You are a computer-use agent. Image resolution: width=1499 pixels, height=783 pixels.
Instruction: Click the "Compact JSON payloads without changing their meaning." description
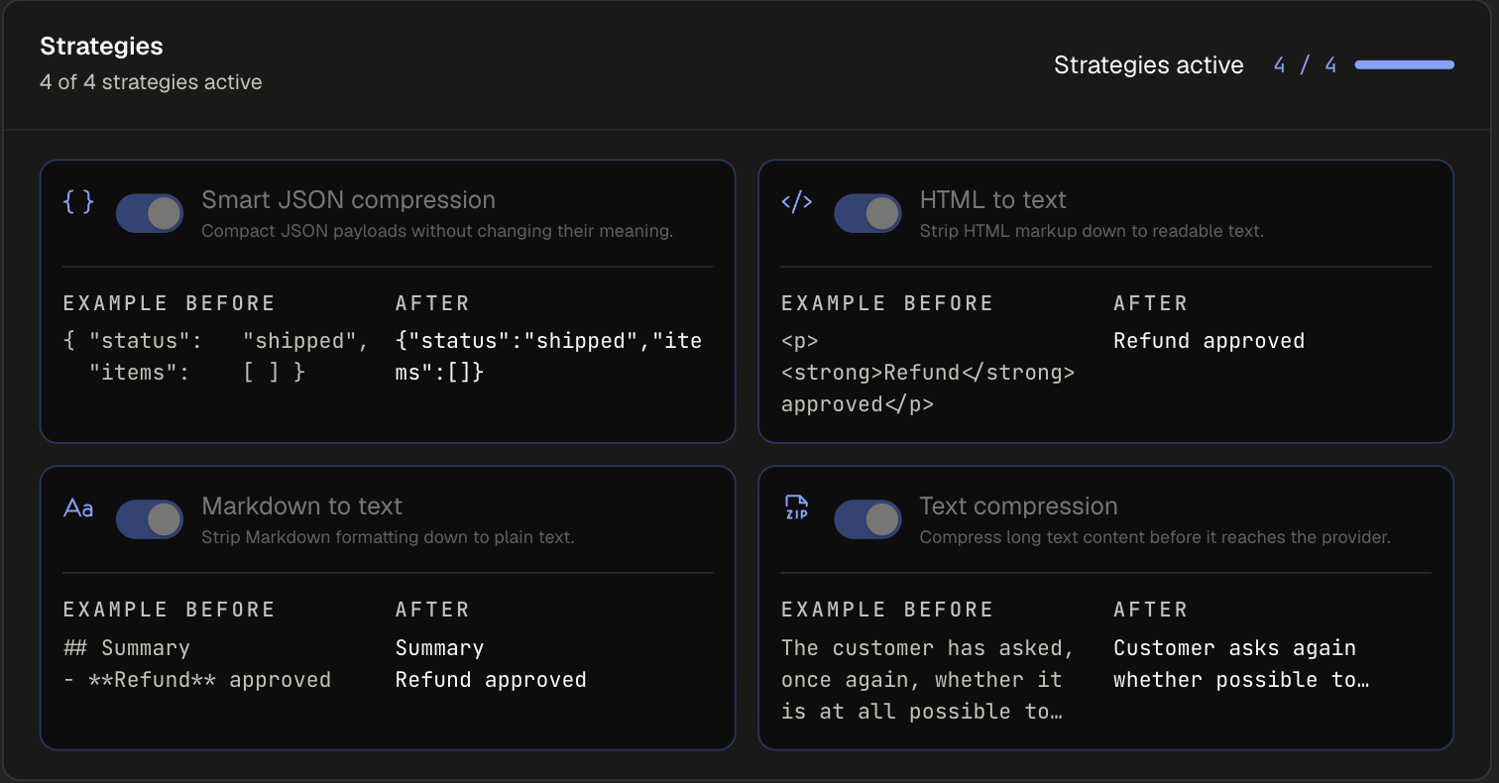point(437,231)
